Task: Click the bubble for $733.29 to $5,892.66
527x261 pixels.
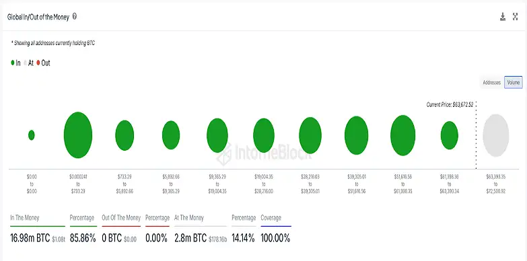Action: click(125, 135)
